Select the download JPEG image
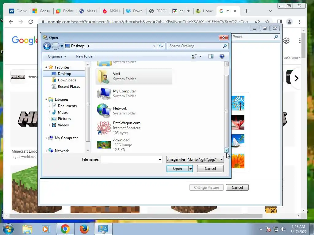This screenshot has width=314, height=235. click(134, 145)
